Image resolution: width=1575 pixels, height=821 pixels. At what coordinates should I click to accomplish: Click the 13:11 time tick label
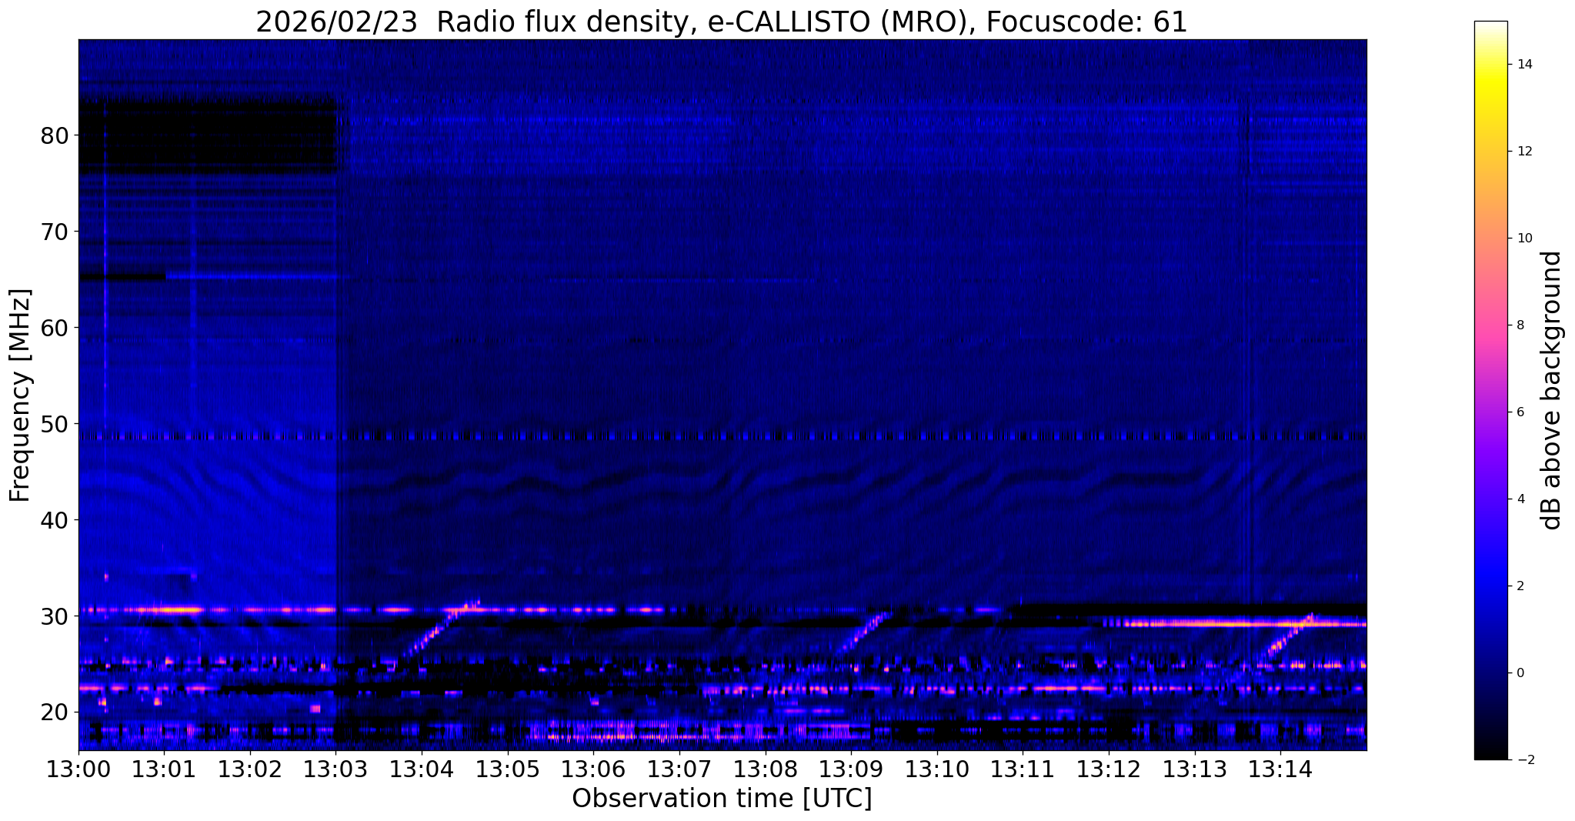click(x=1023, y=769)
